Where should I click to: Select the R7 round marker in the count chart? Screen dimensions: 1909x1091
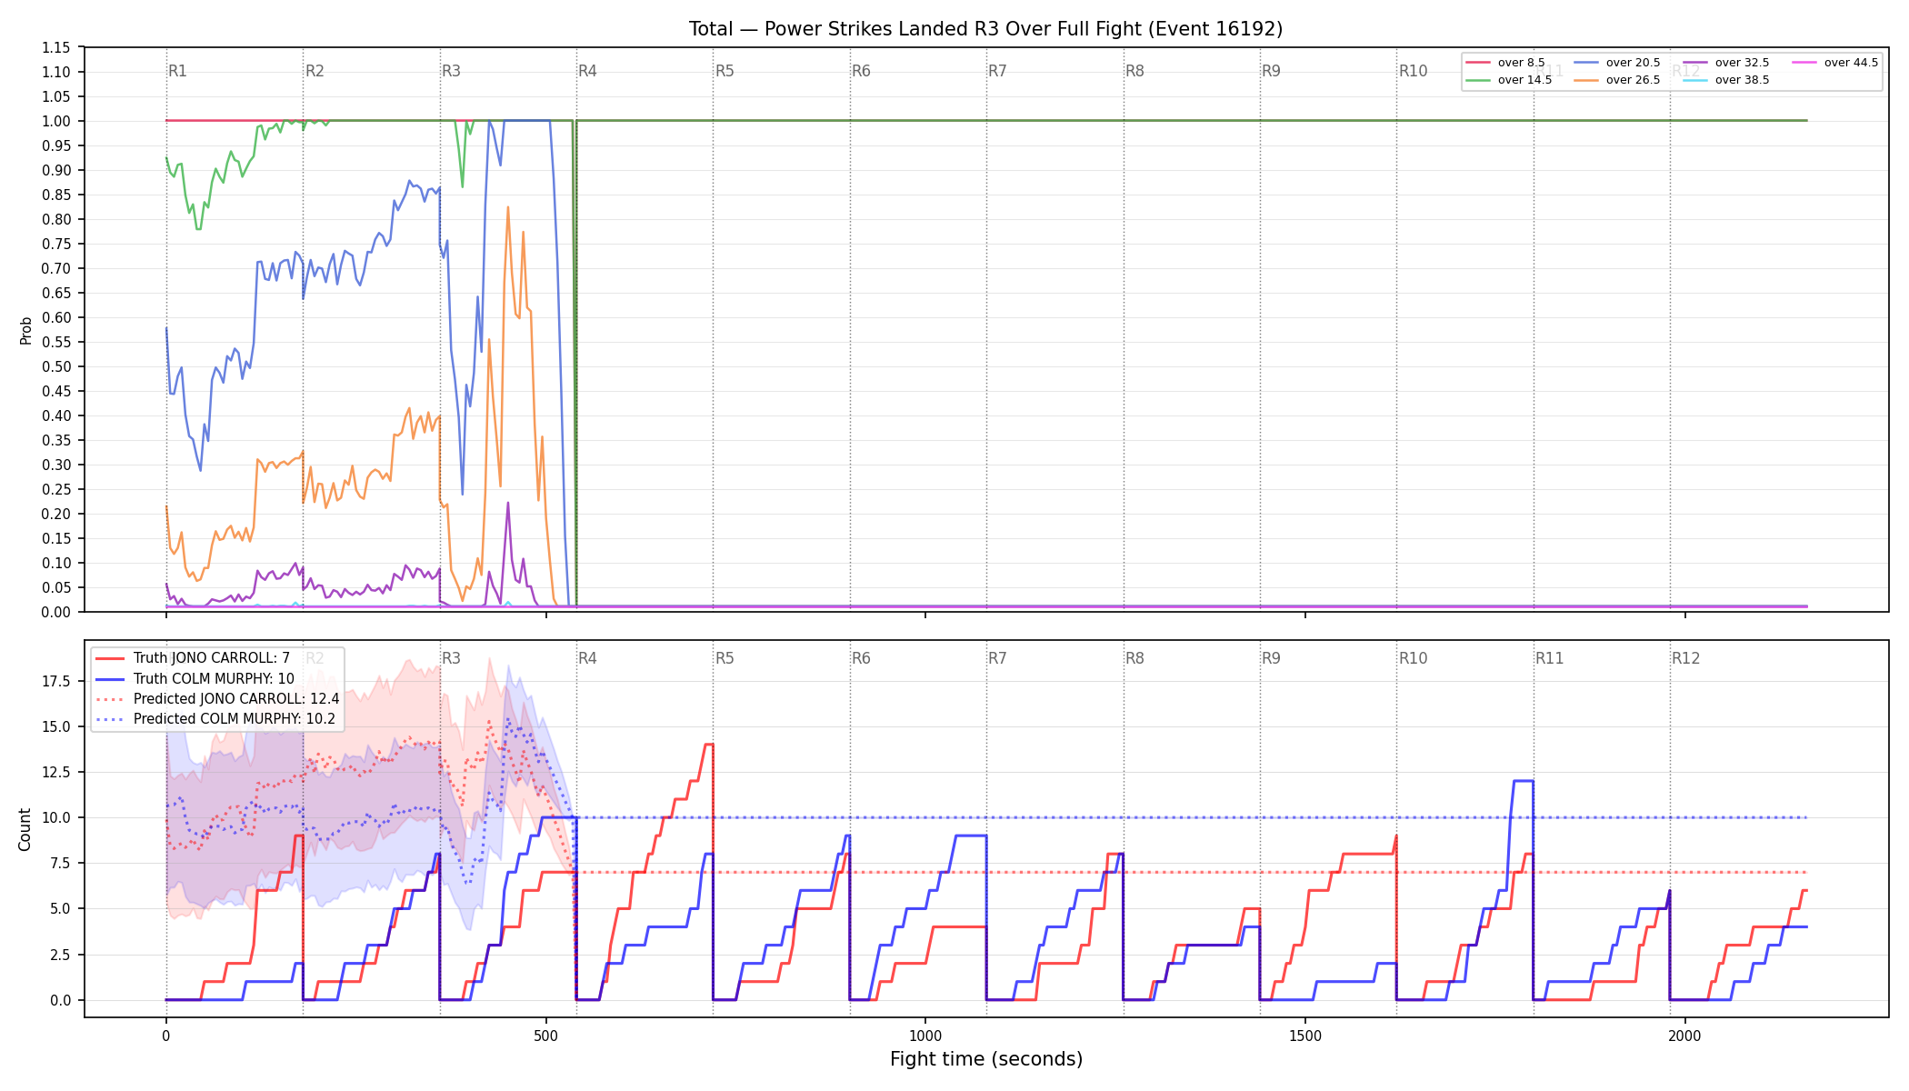tap(998, 658)
